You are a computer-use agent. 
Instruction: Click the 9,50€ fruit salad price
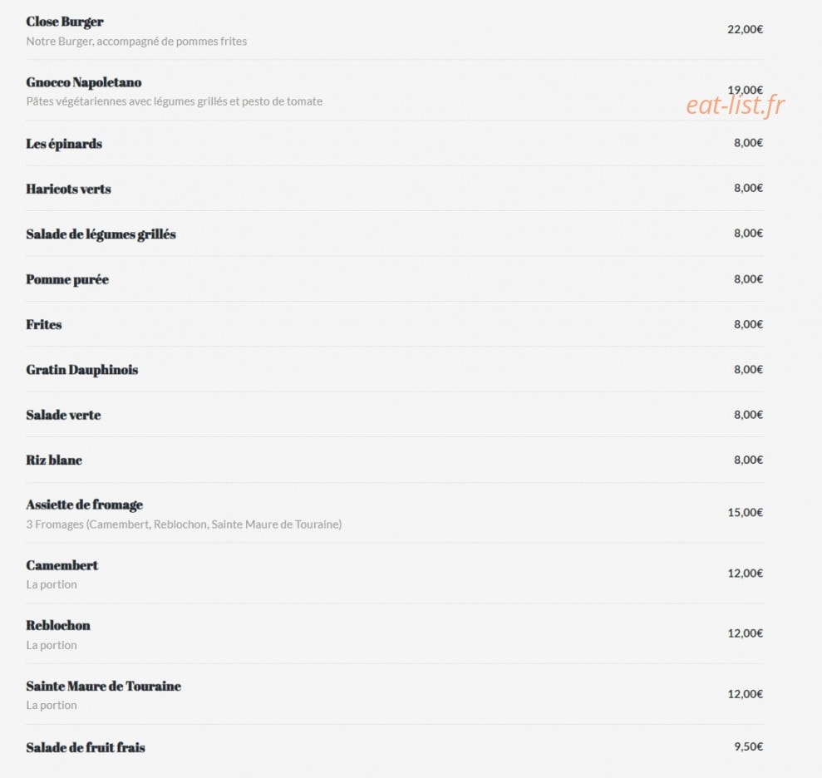pos(748,746)
